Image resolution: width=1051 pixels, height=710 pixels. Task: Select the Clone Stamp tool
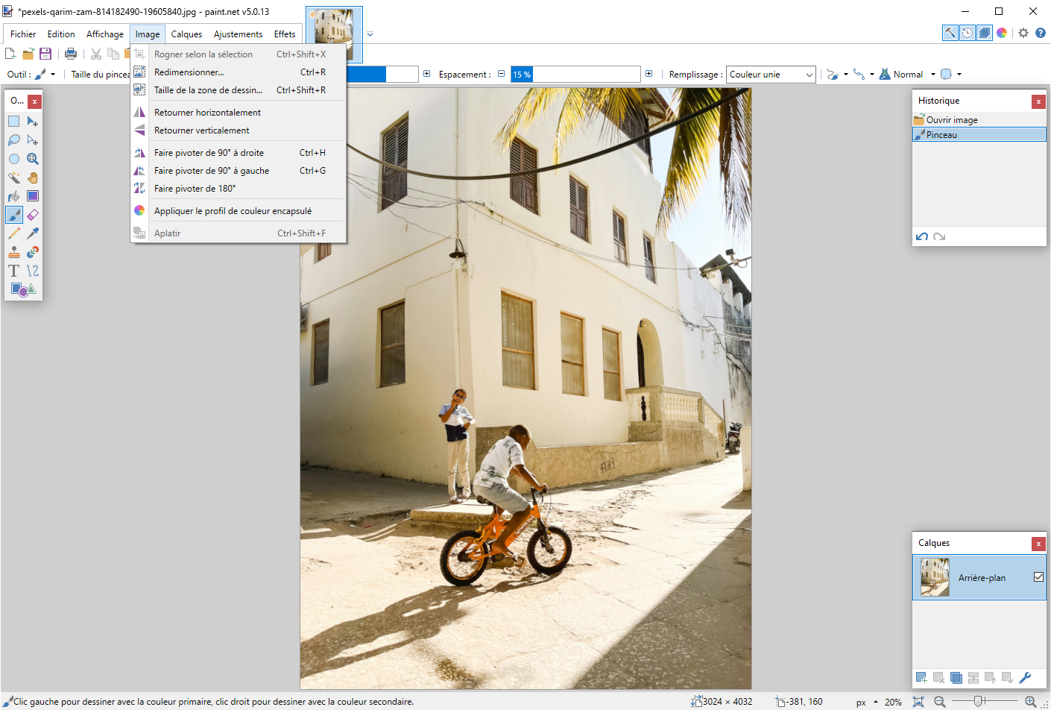coord(13,252)
